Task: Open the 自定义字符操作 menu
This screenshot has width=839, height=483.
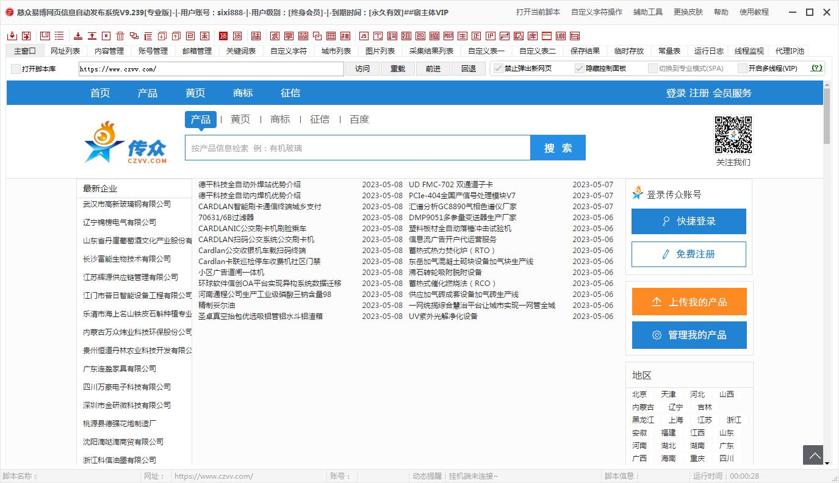Action: pos(597,12)
